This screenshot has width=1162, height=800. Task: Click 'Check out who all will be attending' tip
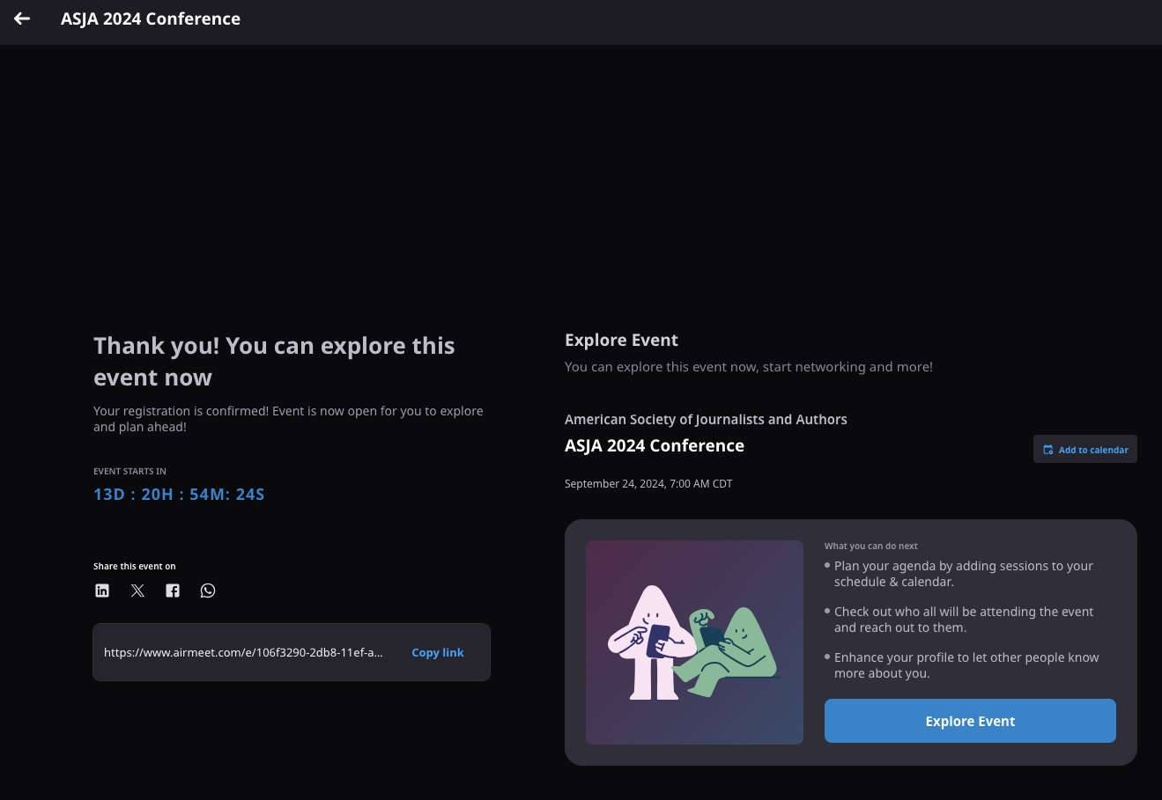point(964,620)
